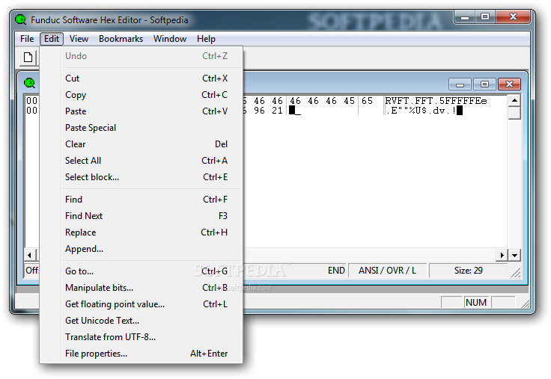Click the ASCII text RVFT.FFT.5FFFFFEe
The height and width of the screenshot is (379, 551).
click(436, 101)
